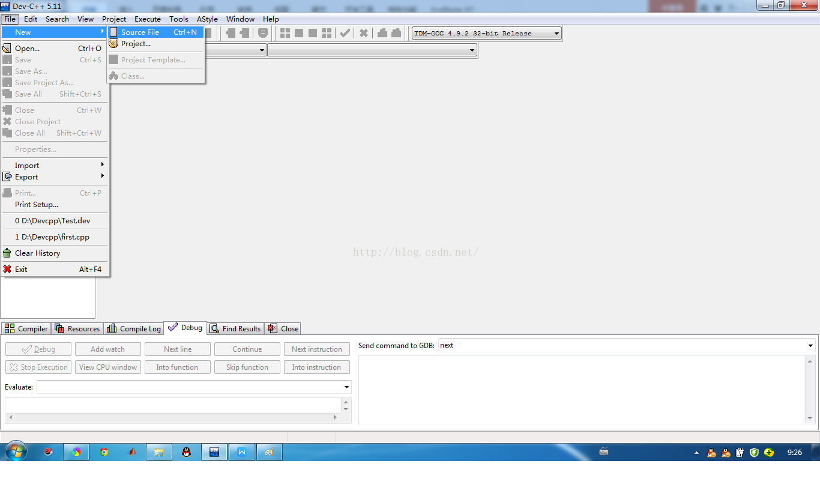Click Class... submenu entry
Screen dimensions: 820x491
coord(156,76)
